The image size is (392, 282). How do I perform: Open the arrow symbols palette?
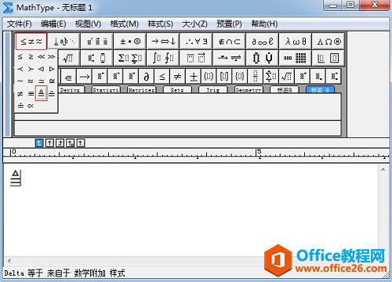[x=163, y=42]
